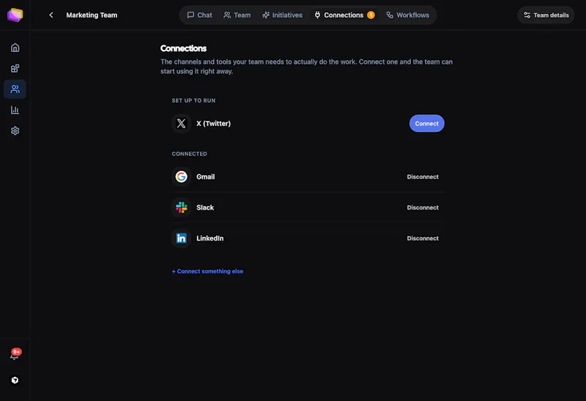Click '+ Connect something else' link
This screenshot has width=586, height=401.
pyautogui.click(x=207, y=271)
